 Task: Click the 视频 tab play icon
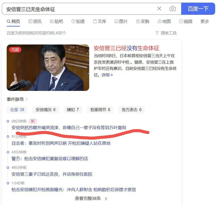(181, 21)
